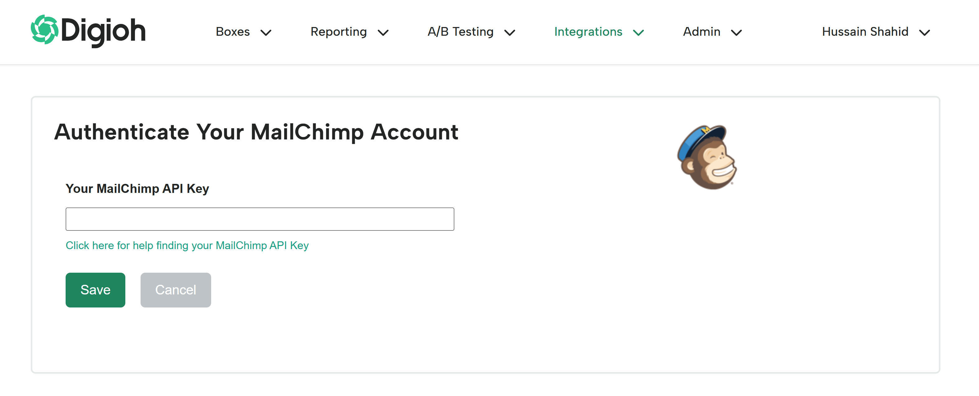The width and height of the screenshot is (979, 396).
Task: Click the Authenticate Your MailChimp Account heading
Action: coord(256,132)
